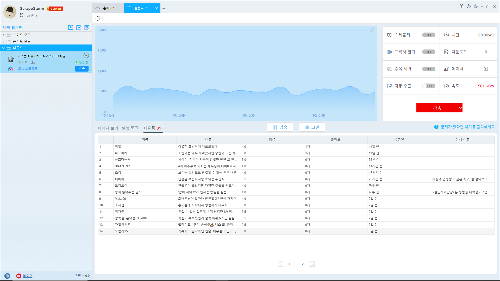500x281 pixels.
Task: Switch to the 실행 로그 tab
Action: (130, 128)
